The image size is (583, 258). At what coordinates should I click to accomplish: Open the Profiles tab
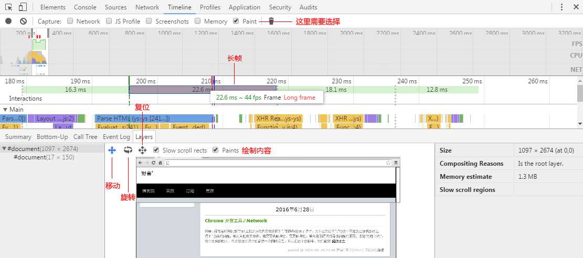(210, 7)
